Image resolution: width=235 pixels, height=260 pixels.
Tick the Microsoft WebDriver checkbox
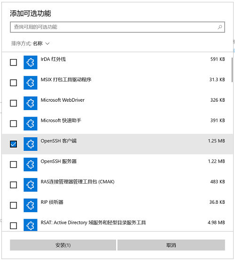(14, 103)
